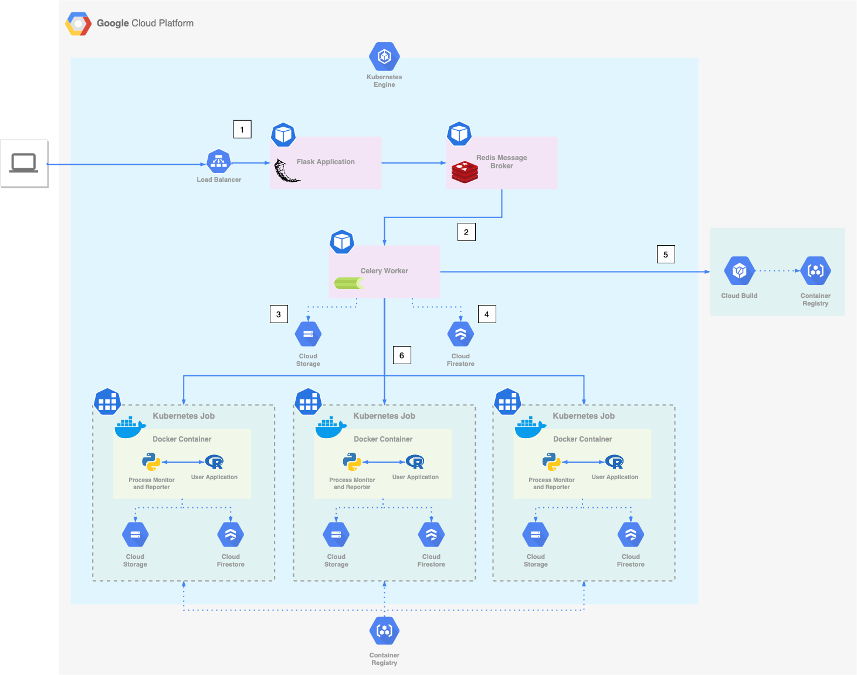This screenshot has width=857, height=675.
Task: Select "Process Monitor and Reporter" in the left job
Action: (151, 484)
